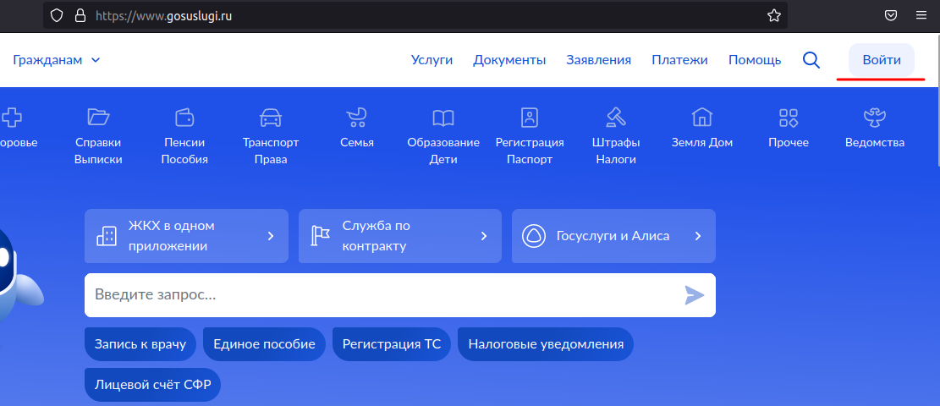The height and width of the screenshot is (406, 940).
Task: Click the Земля Дом label text
Action: tap(702, 143)
